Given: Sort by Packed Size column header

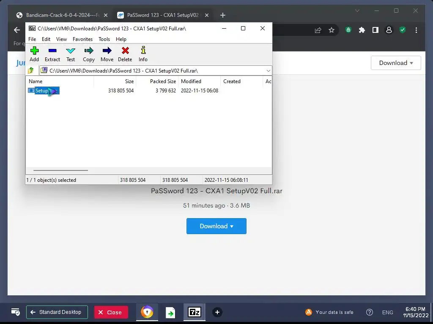Looking at the screenshot, I should [157, 81].
